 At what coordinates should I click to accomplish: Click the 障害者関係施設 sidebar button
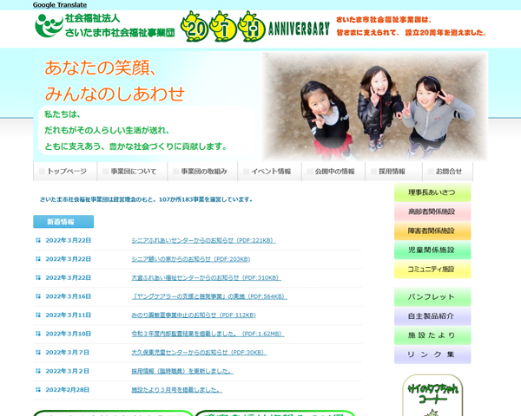[x=432, y=231]
